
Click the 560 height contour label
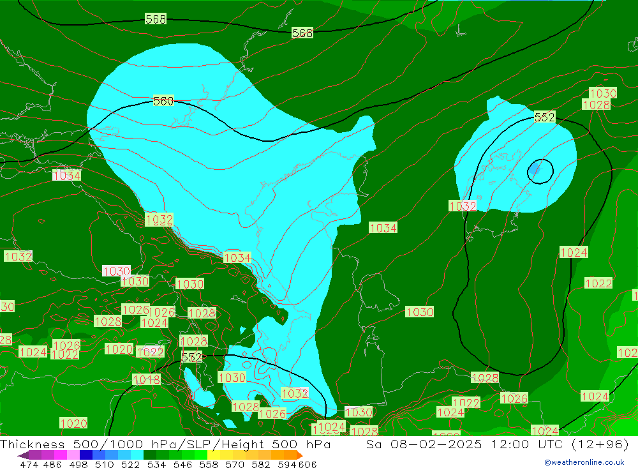coord(163,101)
